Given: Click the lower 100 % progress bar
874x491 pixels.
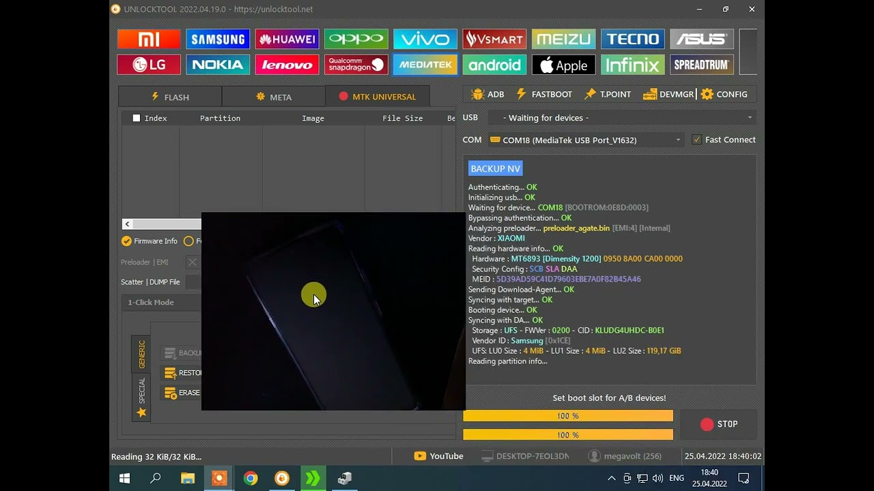Looking at the screenshot, I should (x=568, y=434).
